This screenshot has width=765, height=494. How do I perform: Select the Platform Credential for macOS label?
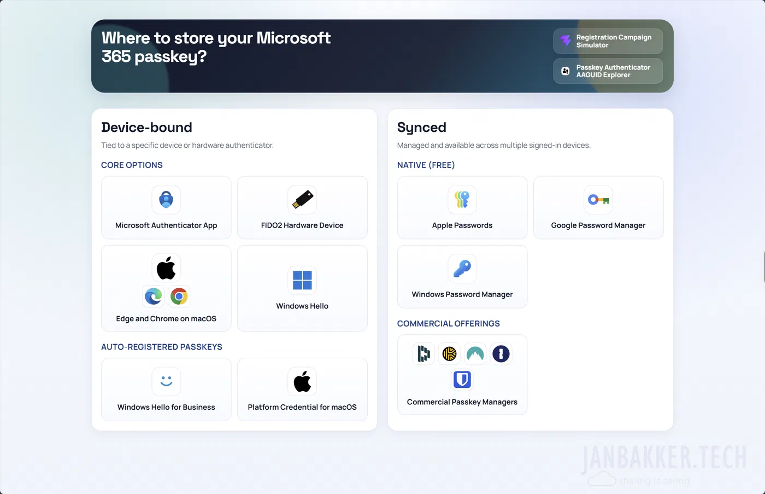(302, 408)
